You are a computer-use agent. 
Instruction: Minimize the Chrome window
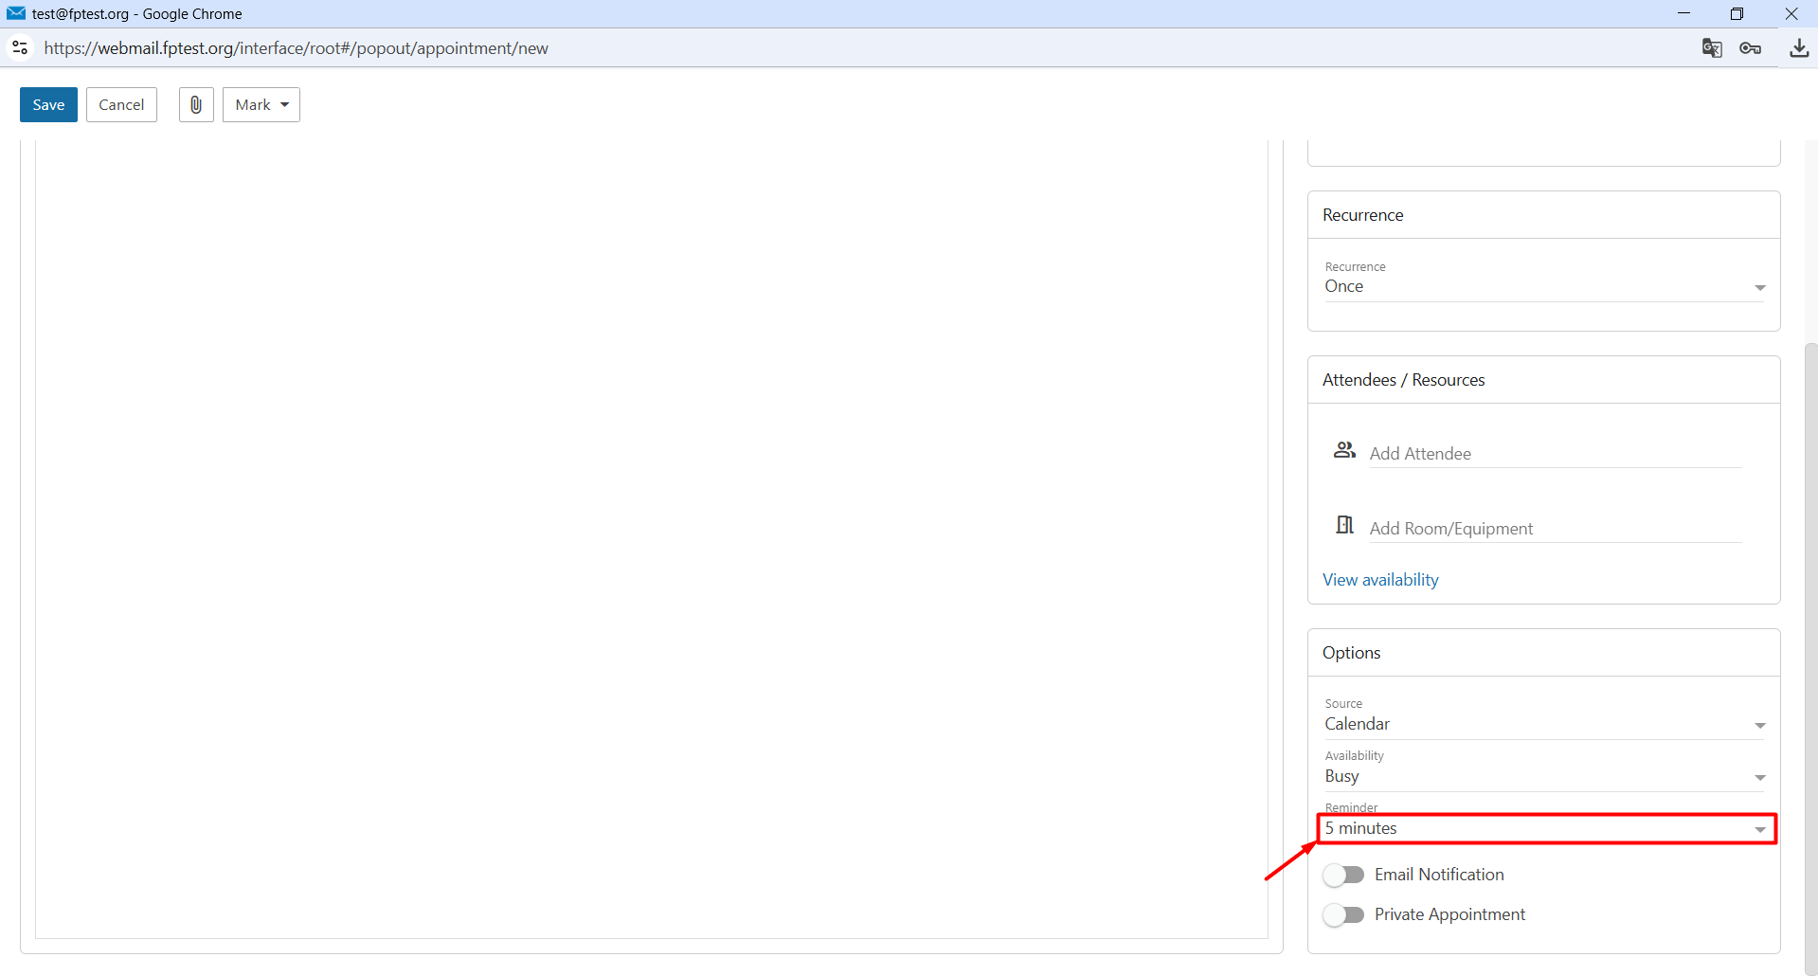point(1683,13)
